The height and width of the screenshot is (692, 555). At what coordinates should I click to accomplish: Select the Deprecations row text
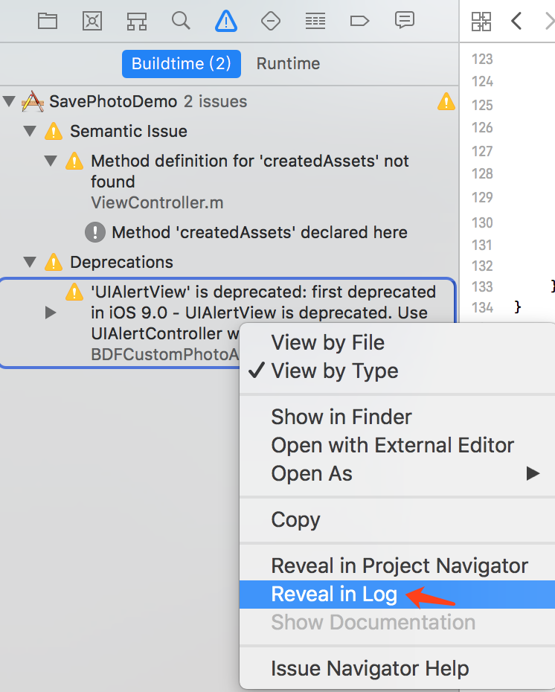pos(121,262)
